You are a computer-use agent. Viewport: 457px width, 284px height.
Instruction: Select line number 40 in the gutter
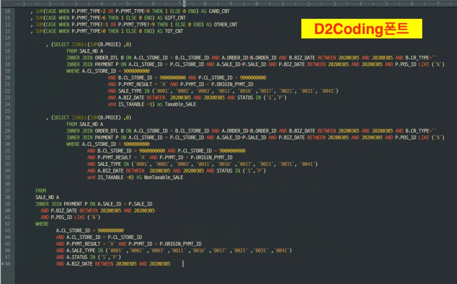[7, 211]
